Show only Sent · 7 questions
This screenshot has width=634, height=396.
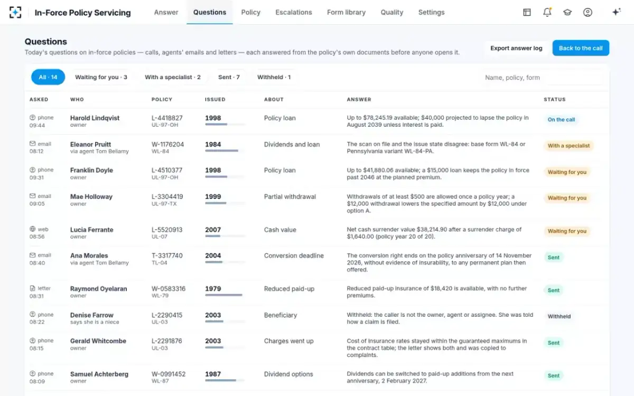[229, 77]
